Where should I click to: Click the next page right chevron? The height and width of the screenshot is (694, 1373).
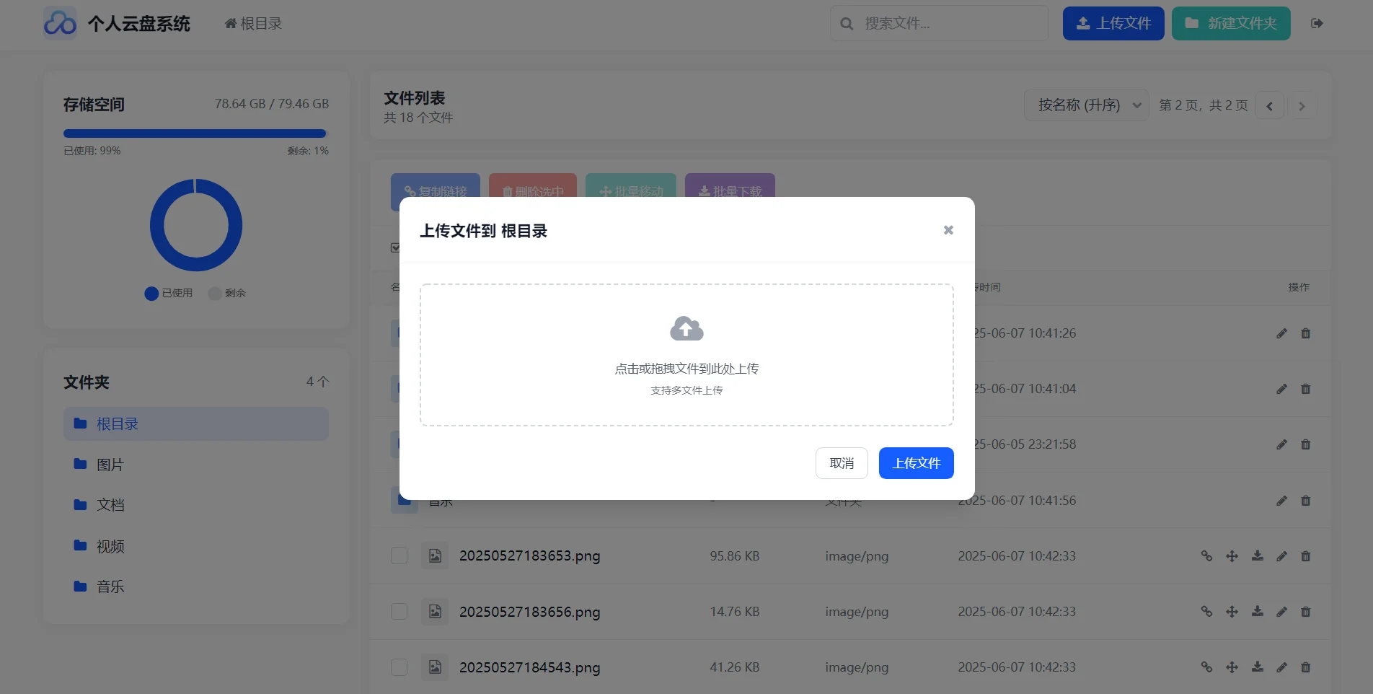tap(1302, 106)
